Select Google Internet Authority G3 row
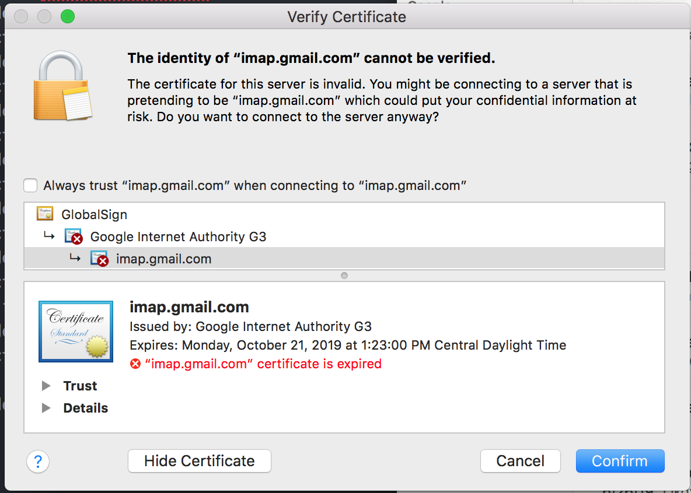The image size is (691, 493). click(x=344, y=237)
